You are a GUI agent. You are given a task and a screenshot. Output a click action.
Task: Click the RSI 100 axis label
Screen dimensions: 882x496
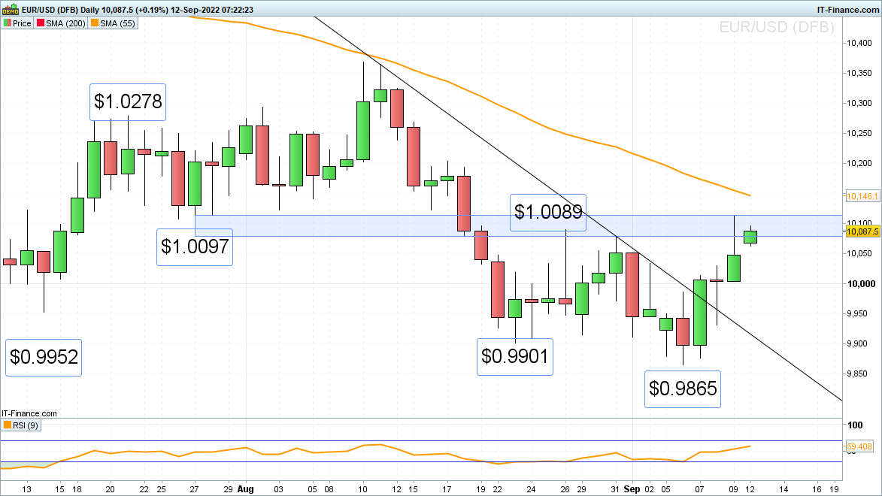click(855, 425)
